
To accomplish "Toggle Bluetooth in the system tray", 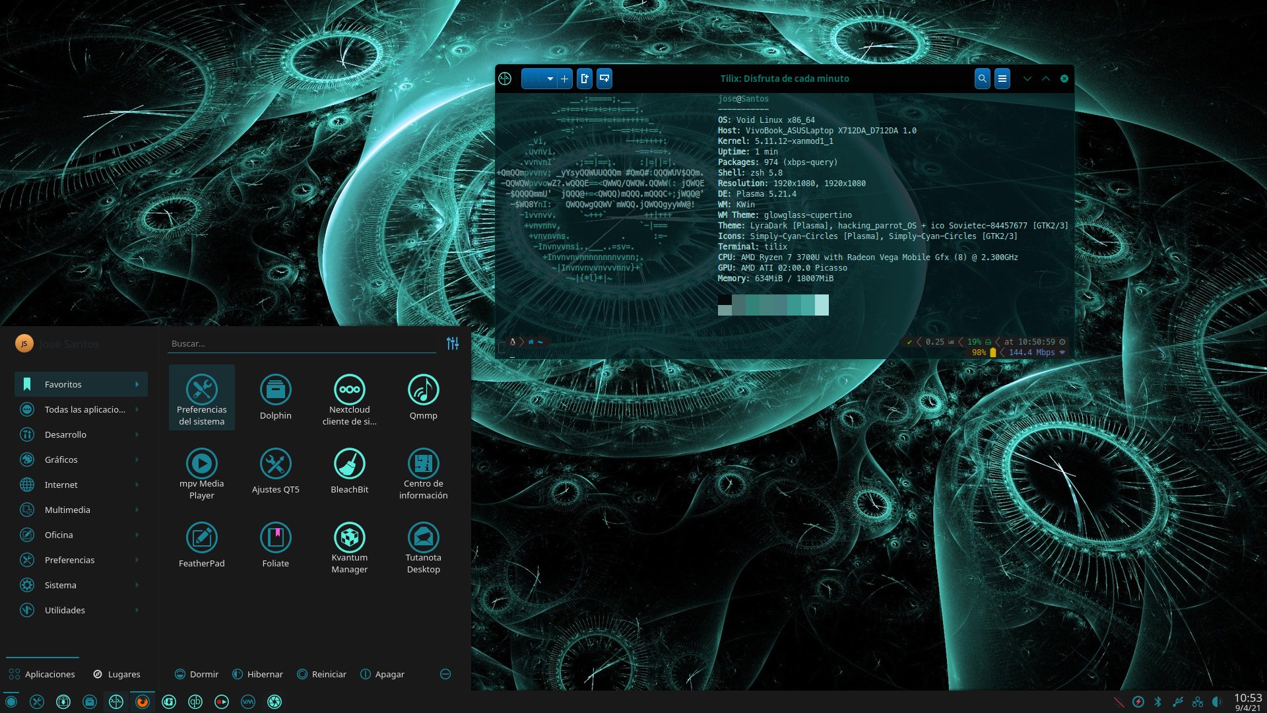I will pos(1157,702).
